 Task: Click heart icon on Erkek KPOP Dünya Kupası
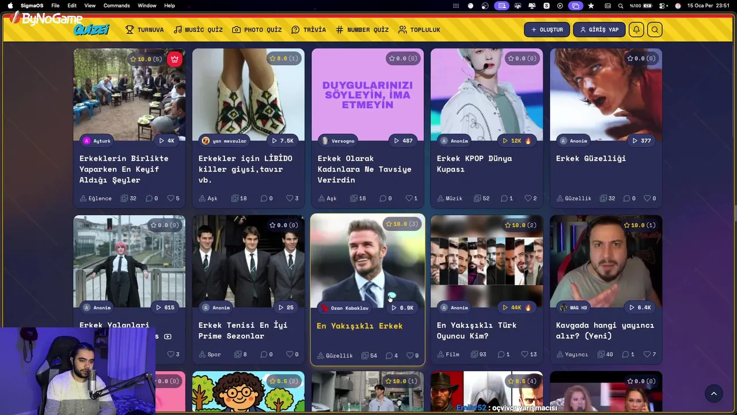(x=527, y=198)
